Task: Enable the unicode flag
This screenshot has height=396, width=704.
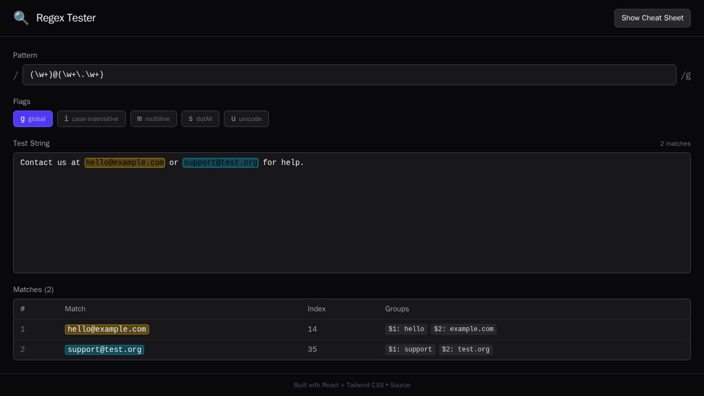Action: tap(246, 119)
